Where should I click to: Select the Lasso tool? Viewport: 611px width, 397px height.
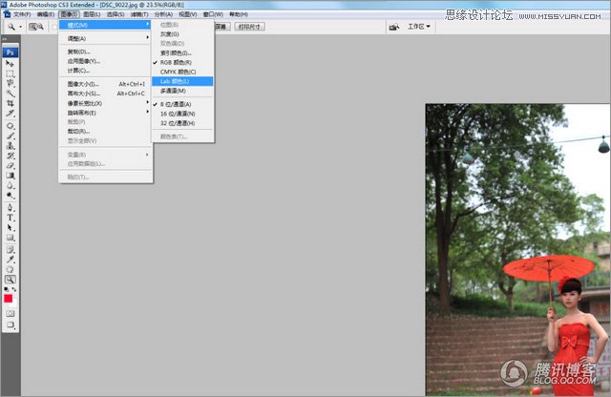click(x=11, y=83)
